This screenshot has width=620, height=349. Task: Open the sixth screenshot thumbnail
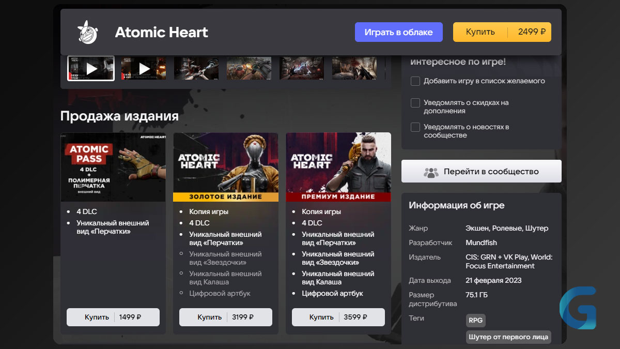coord(354,68)
